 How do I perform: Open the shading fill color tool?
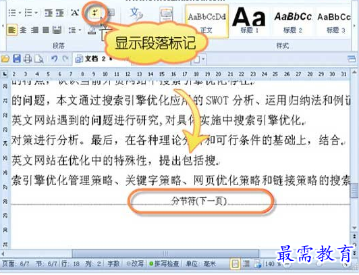point(92,30)
